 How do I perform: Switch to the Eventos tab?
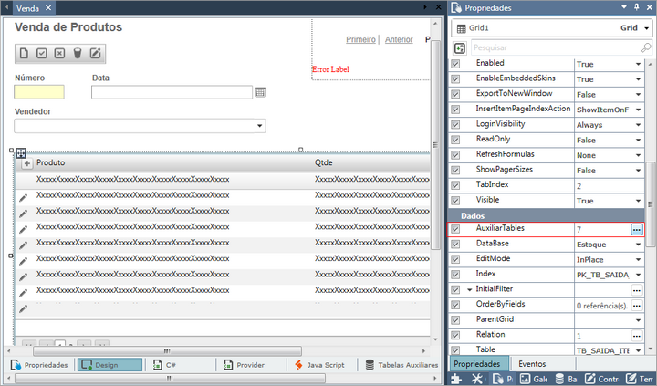[532, 363]
